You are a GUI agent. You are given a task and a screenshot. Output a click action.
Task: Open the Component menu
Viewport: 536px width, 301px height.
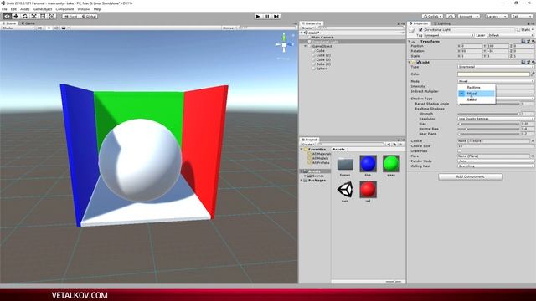click(x=64, y=9)
